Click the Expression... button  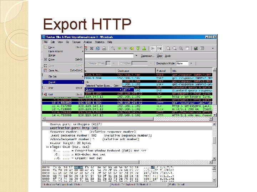(147, 56)
